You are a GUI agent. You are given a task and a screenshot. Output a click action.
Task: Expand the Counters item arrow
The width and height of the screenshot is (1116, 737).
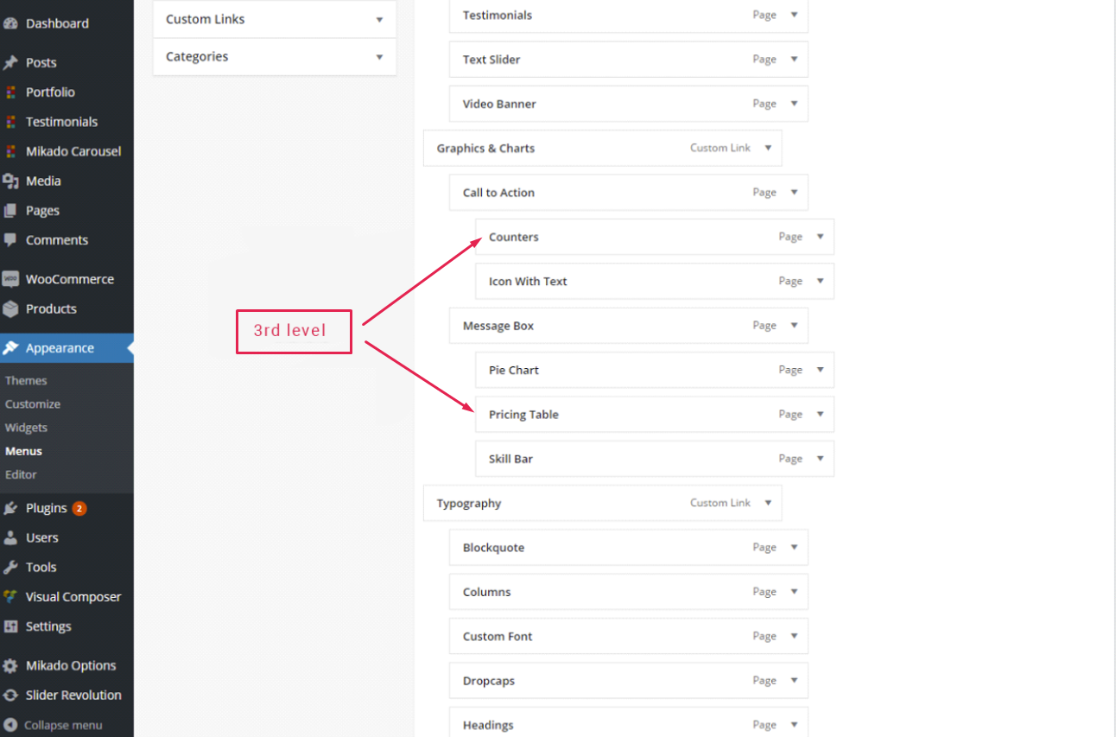820,237
